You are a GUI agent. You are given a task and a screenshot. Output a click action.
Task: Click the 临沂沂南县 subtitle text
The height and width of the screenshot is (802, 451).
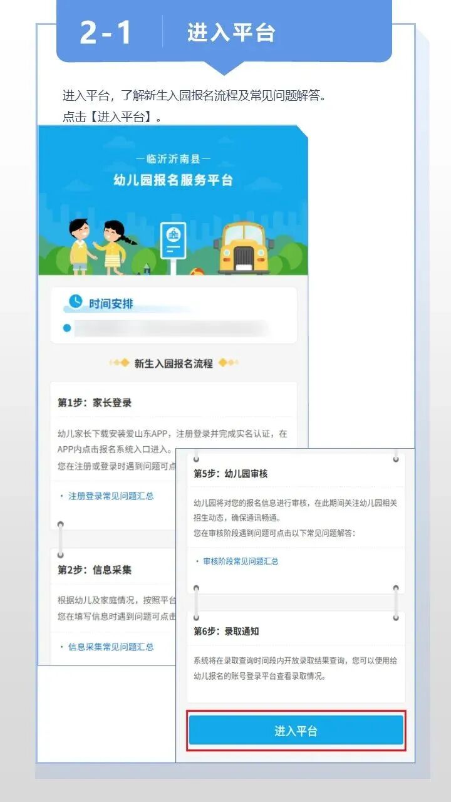[x=173, y=159]
